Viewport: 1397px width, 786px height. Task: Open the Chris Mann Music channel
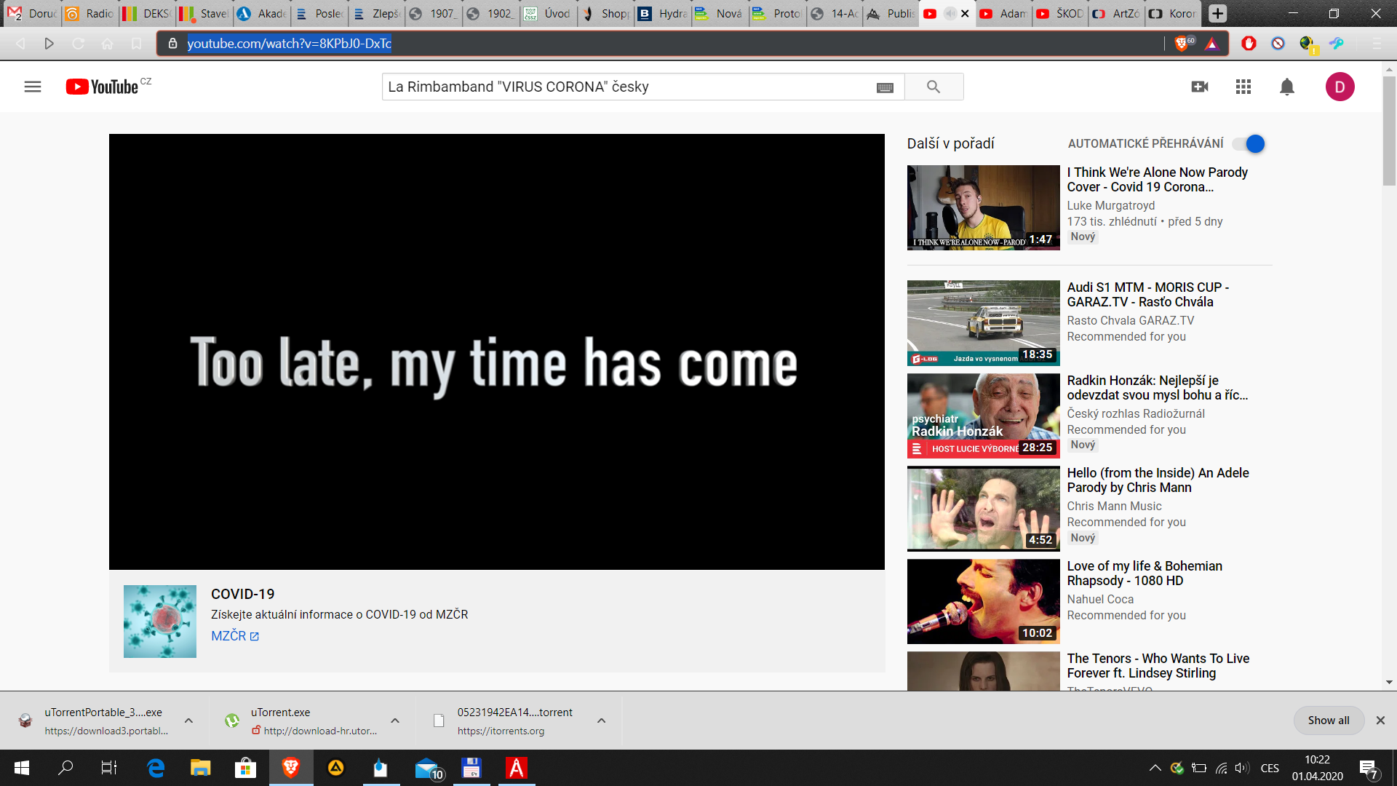pos(1114,507)
